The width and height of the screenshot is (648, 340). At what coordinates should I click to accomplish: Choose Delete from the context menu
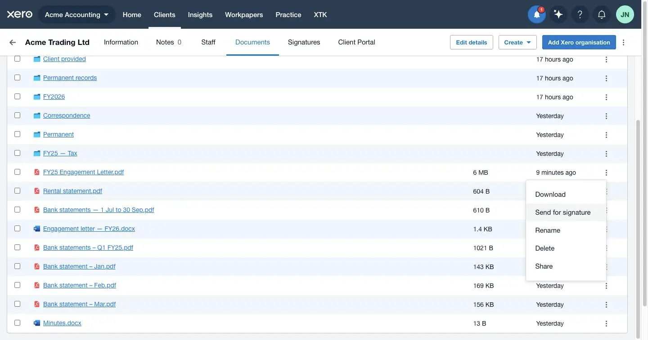pos(566,248)
